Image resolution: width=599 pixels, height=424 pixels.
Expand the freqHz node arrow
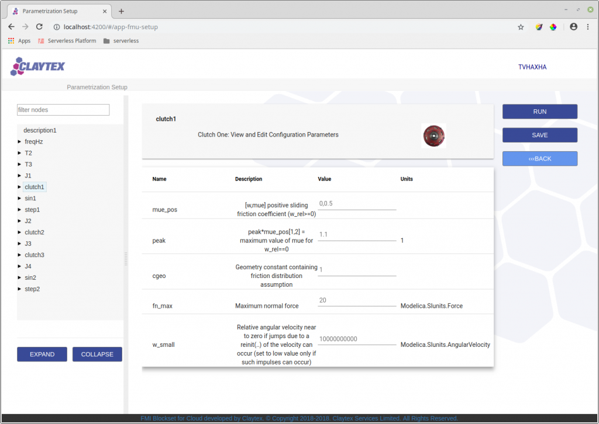(19, 141)
